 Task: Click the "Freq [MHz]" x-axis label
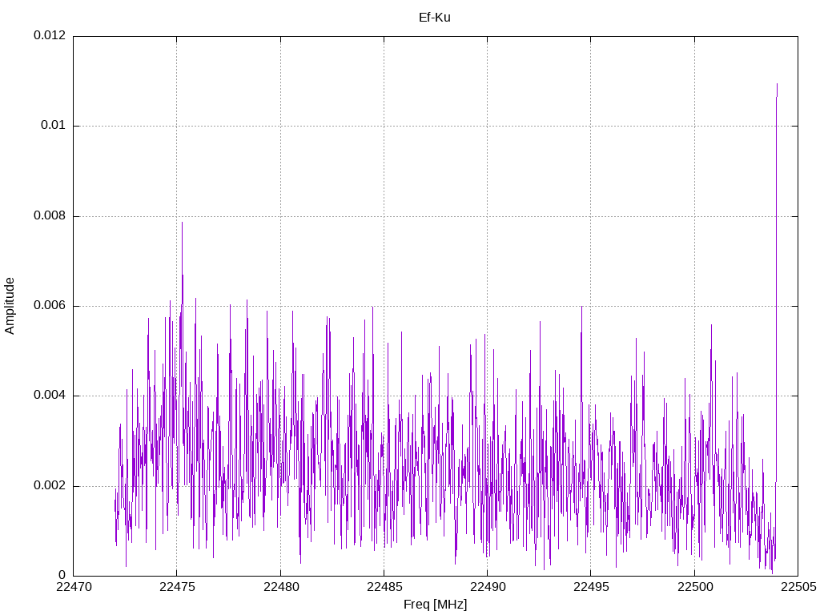tap(435, 605)
